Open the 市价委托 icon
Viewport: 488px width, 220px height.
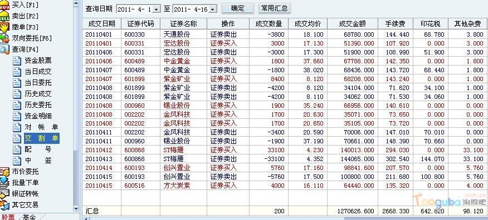[x=4, y=172]
